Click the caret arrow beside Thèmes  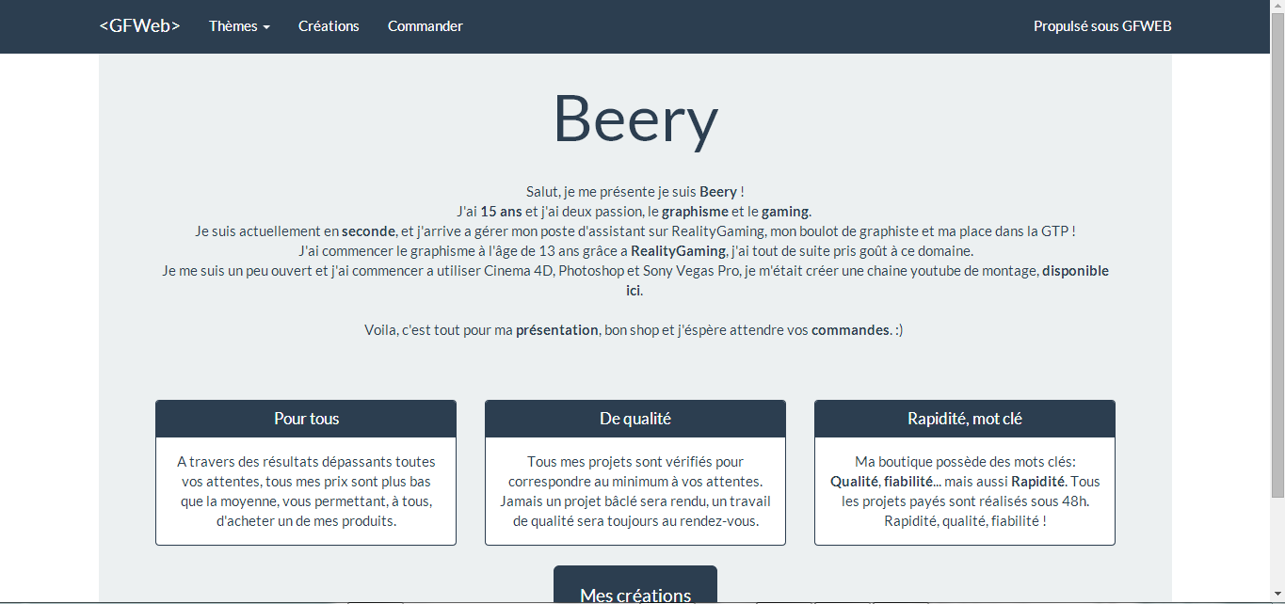266,28
